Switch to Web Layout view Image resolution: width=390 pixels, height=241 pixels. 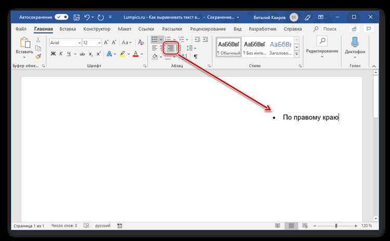(x=305, y=225)
